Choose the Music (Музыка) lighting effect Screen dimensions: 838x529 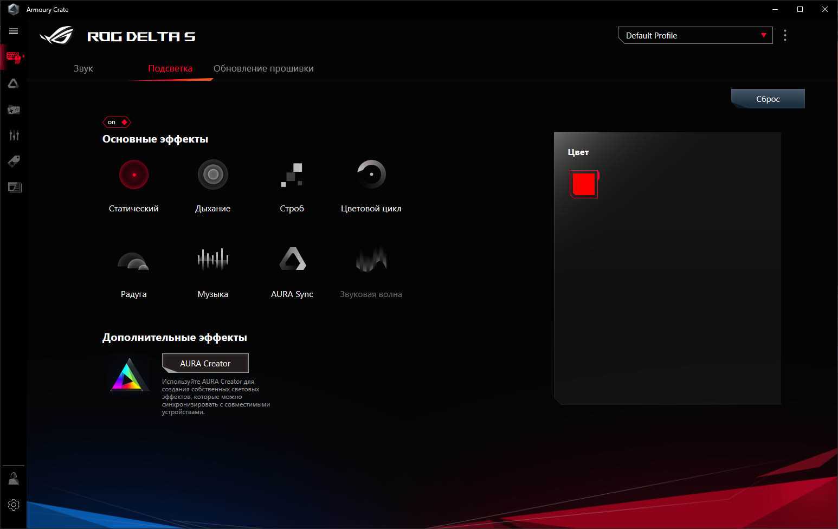point(212,260)
